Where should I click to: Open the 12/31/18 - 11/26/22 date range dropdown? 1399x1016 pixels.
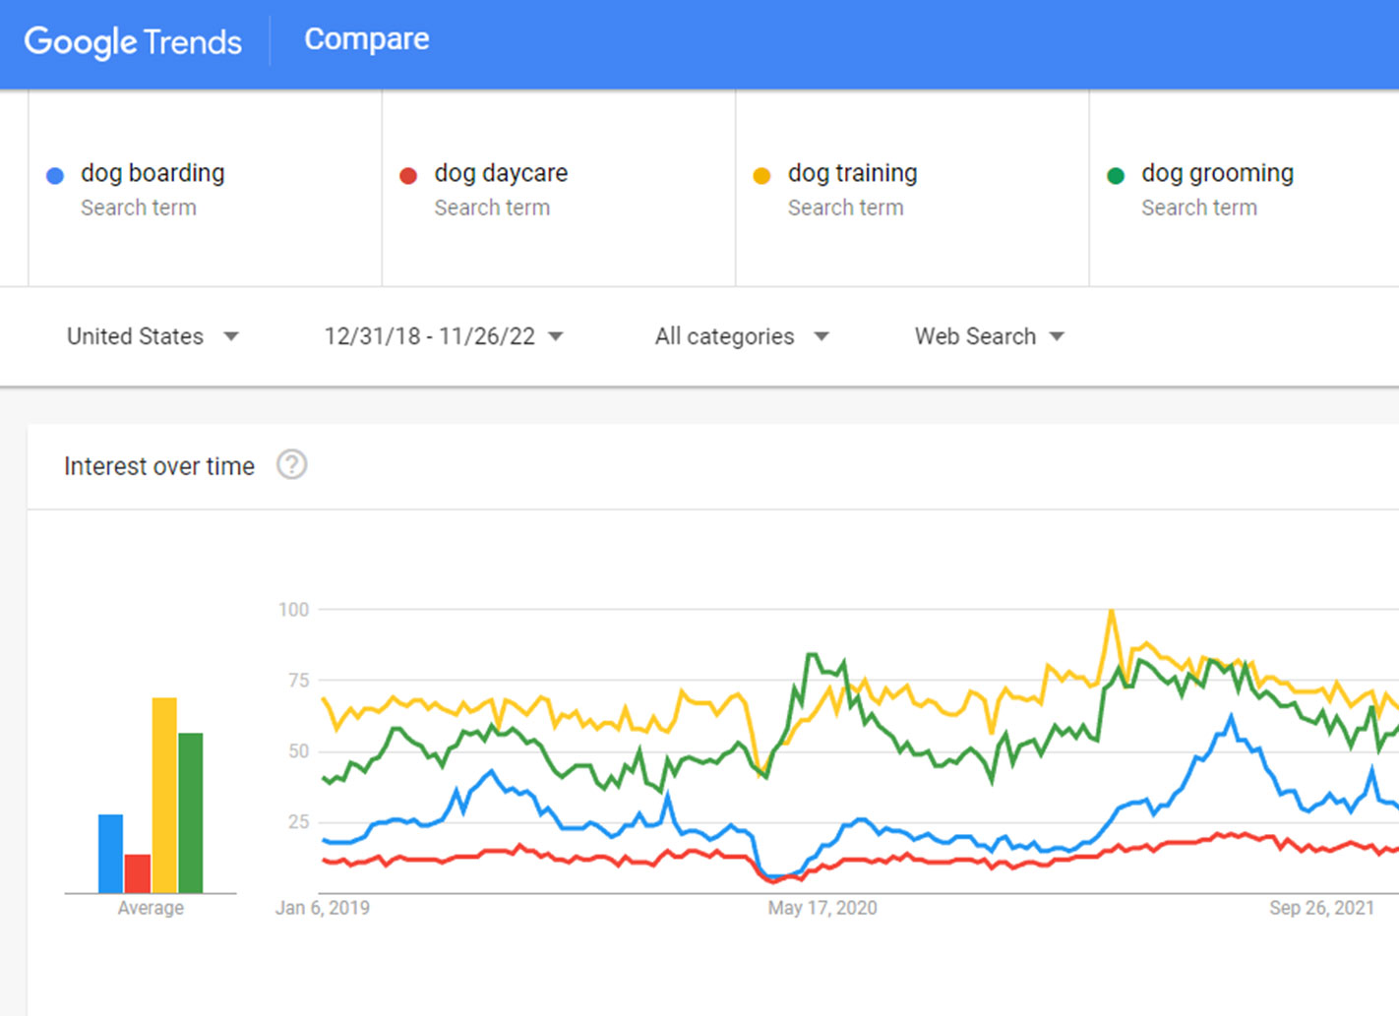[x=444, y=336]
